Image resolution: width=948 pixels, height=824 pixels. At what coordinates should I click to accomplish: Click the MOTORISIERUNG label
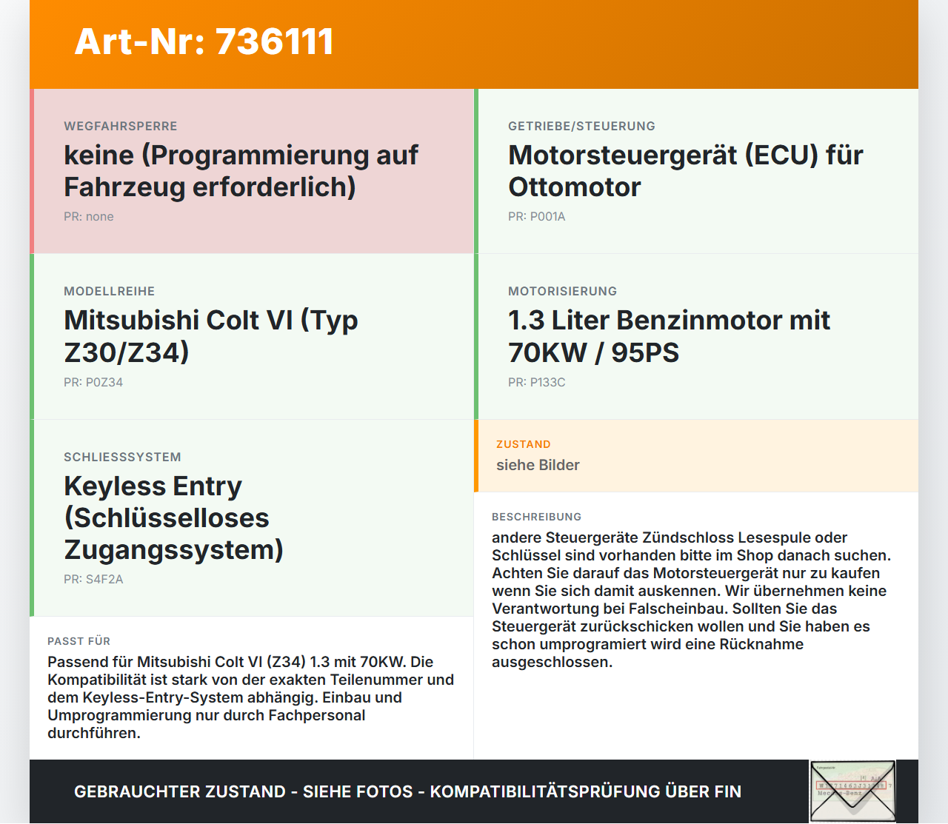[563, 292]
